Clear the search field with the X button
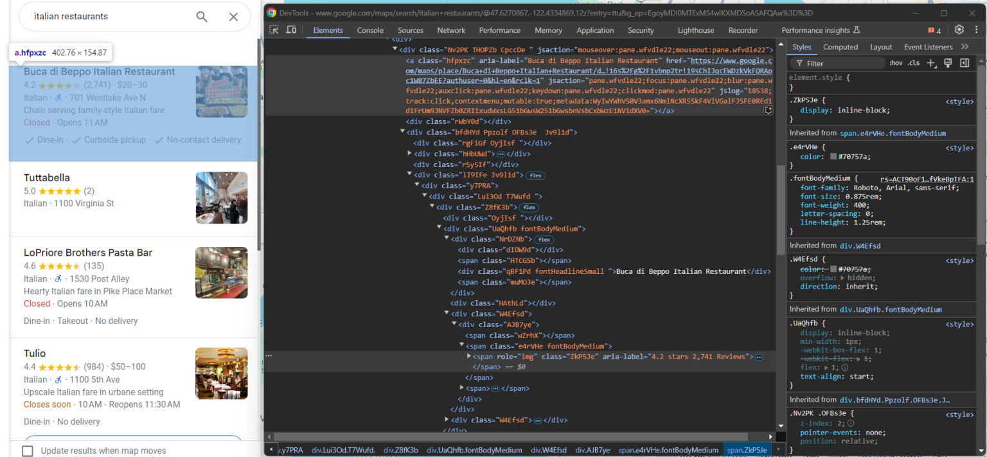The image size is (987, 457). pos(233,17)
